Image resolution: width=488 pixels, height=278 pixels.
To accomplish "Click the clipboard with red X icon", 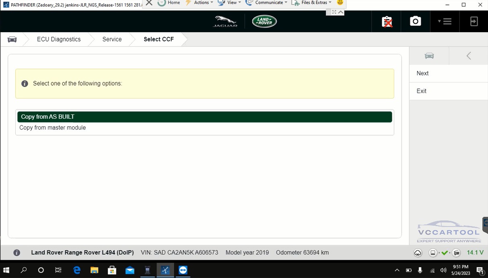I will tap(387, 22).
